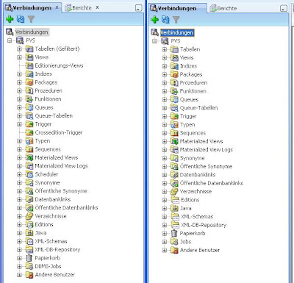This screenshot has height=283, width=294.
Task: Expand Tabellen (Gefiltert) in left panel
Action: click(x=19, y=49)
